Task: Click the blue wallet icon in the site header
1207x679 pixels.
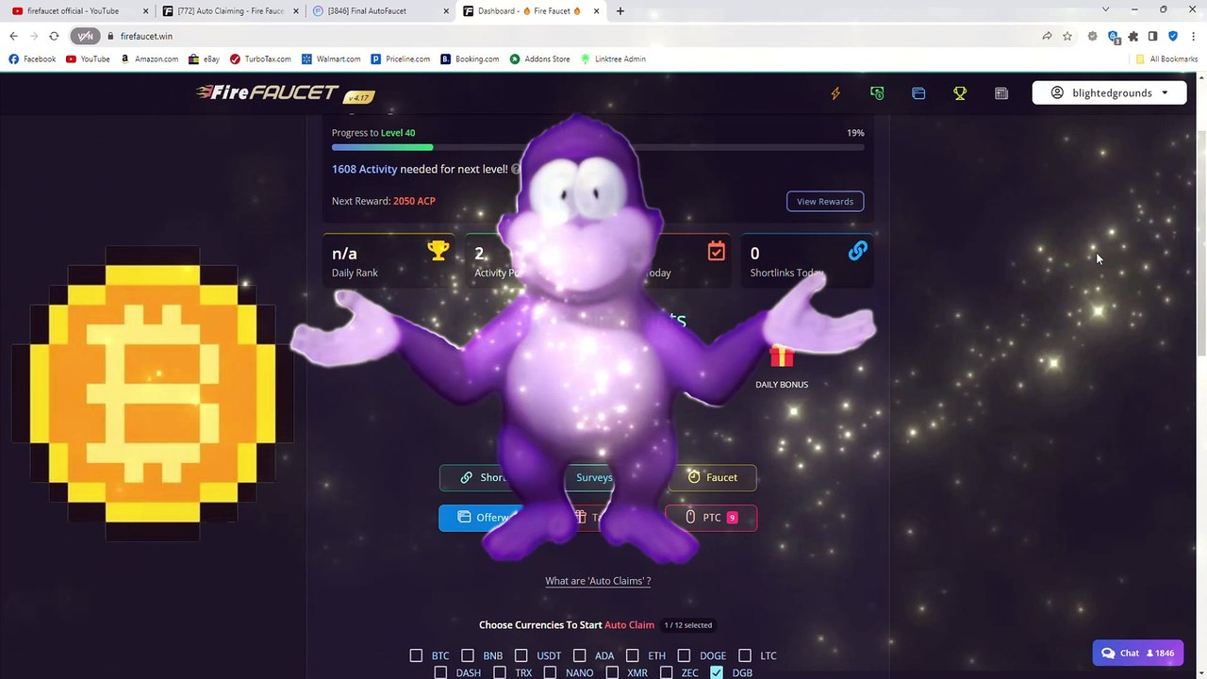Action: pos(918,93)
